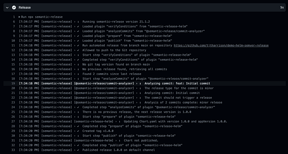Open the demo-helm-semver-release GitHub link

221,45
